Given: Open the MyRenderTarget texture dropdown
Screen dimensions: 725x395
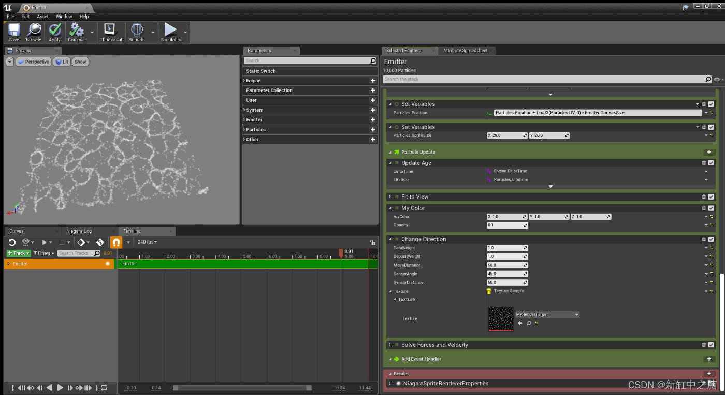Looking at the screenshot, I should click(547, 314).
